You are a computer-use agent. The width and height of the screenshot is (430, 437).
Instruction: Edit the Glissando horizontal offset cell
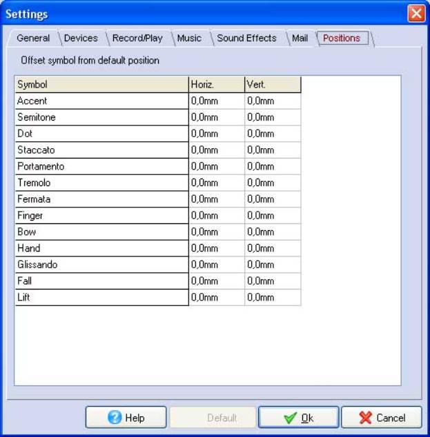click(217, 265)
